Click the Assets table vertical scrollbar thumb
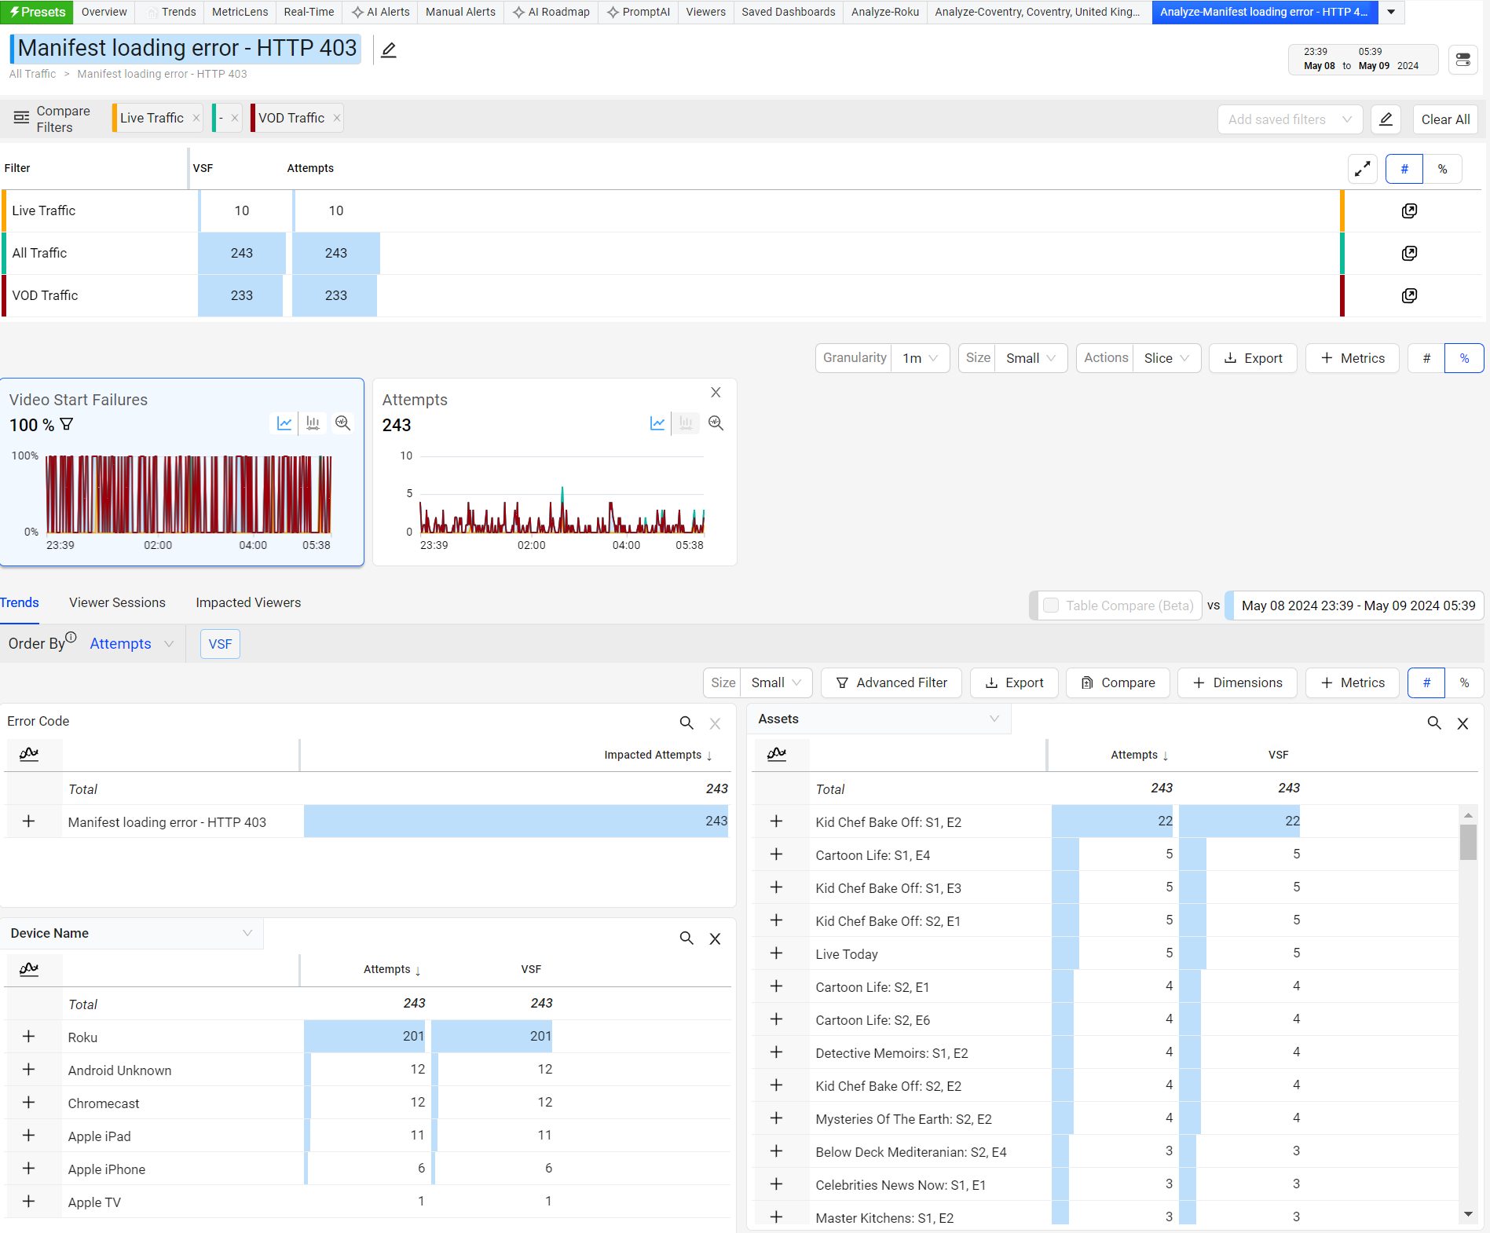The width and height of the screenshot is (1490, 1233). (x=1467, y=841)
